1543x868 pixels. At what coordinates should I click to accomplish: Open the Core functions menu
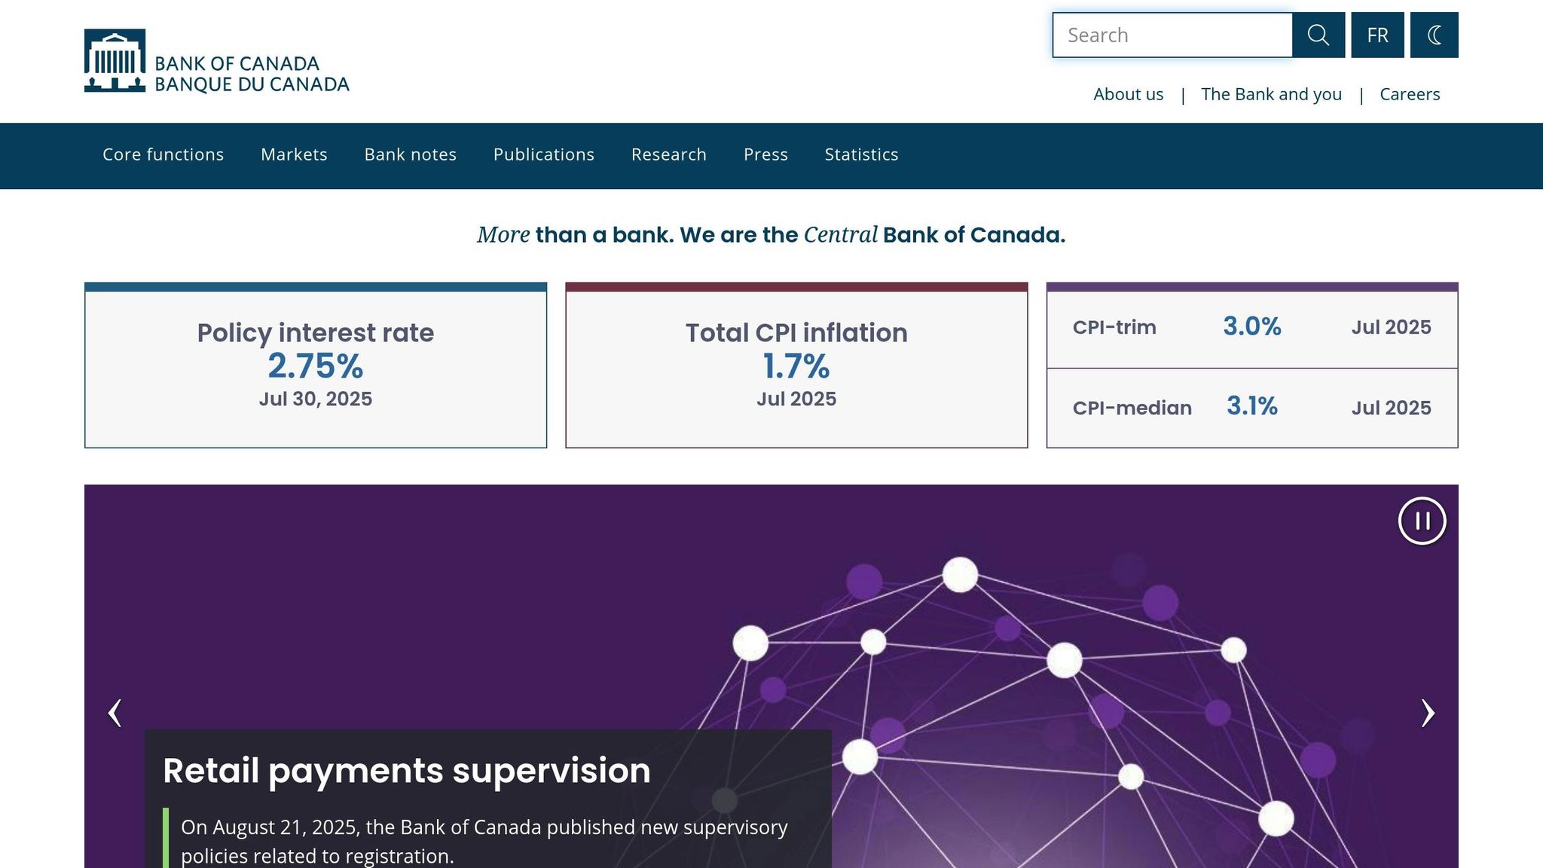(x=163, y=154)
